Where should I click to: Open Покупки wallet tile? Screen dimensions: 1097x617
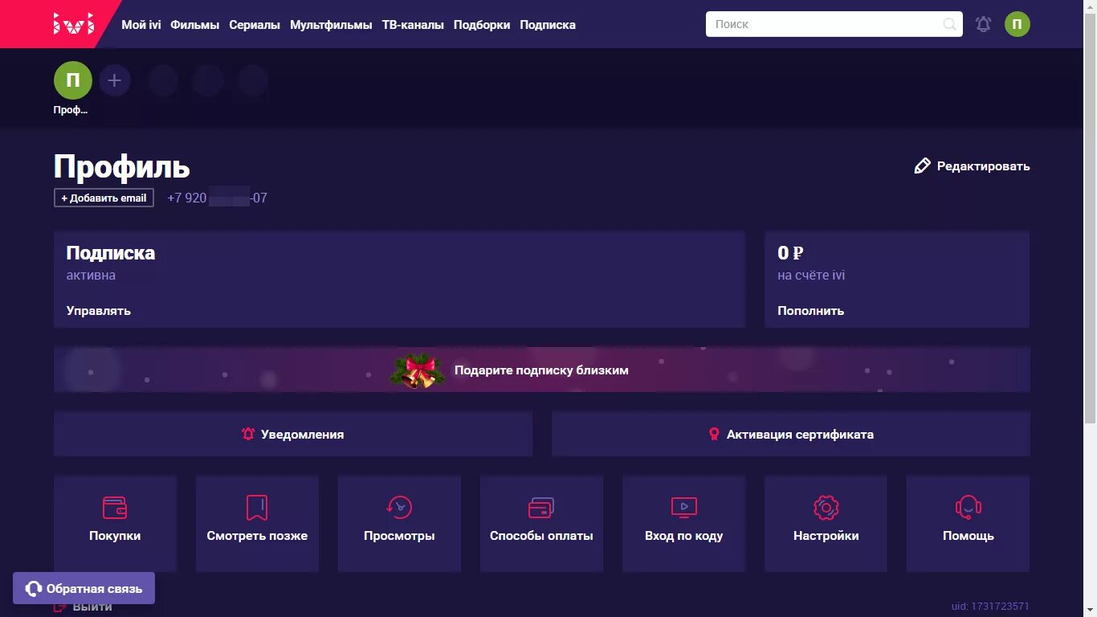pos(115,523)
